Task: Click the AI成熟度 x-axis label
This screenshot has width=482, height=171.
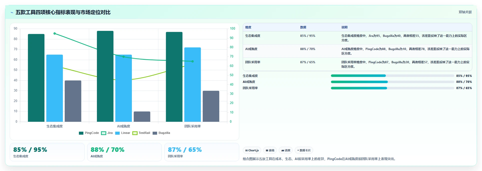Action: coord(124,126)
